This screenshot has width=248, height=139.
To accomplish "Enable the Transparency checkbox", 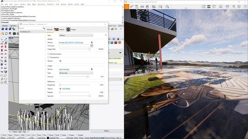I will (x=48, y=58).
